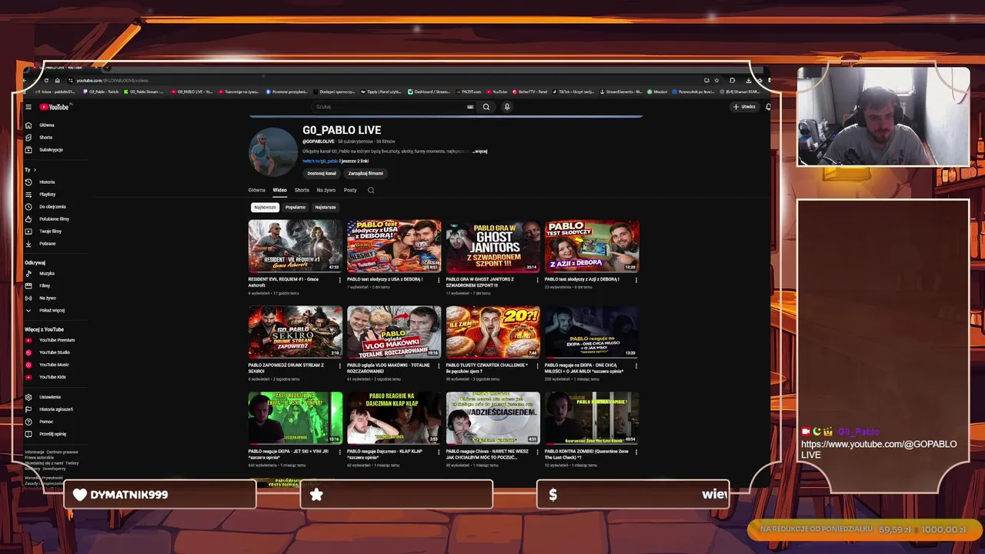985x554 pixels.
Task: Open Polubione filmy list
Action: (x=55, y=219)
